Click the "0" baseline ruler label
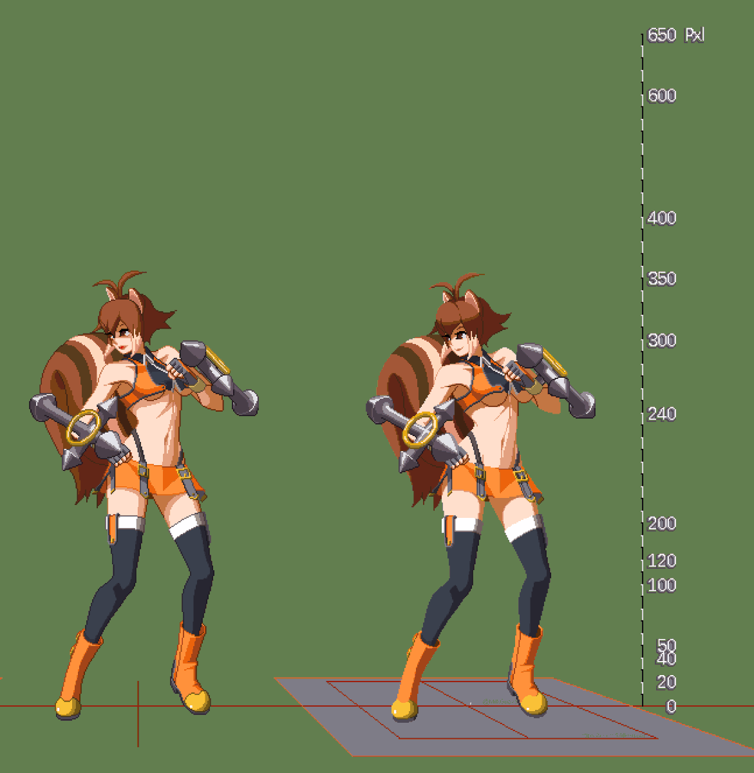Image resolution: width=754 pixels, height=773 pixels. [671, 707]
